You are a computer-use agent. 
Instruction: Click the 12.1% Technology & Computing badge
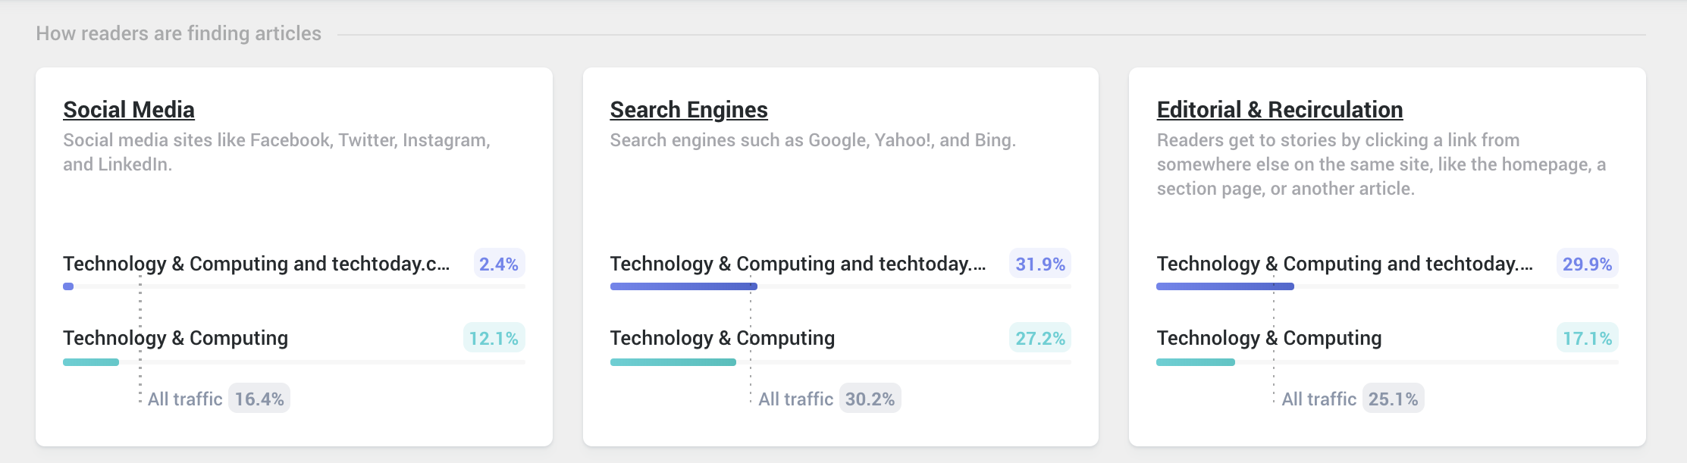tap(494, 338)
